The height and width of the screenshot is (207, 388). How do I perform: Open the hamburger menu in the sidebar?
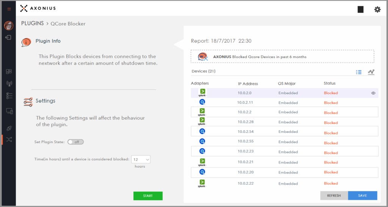coord(9,9)
